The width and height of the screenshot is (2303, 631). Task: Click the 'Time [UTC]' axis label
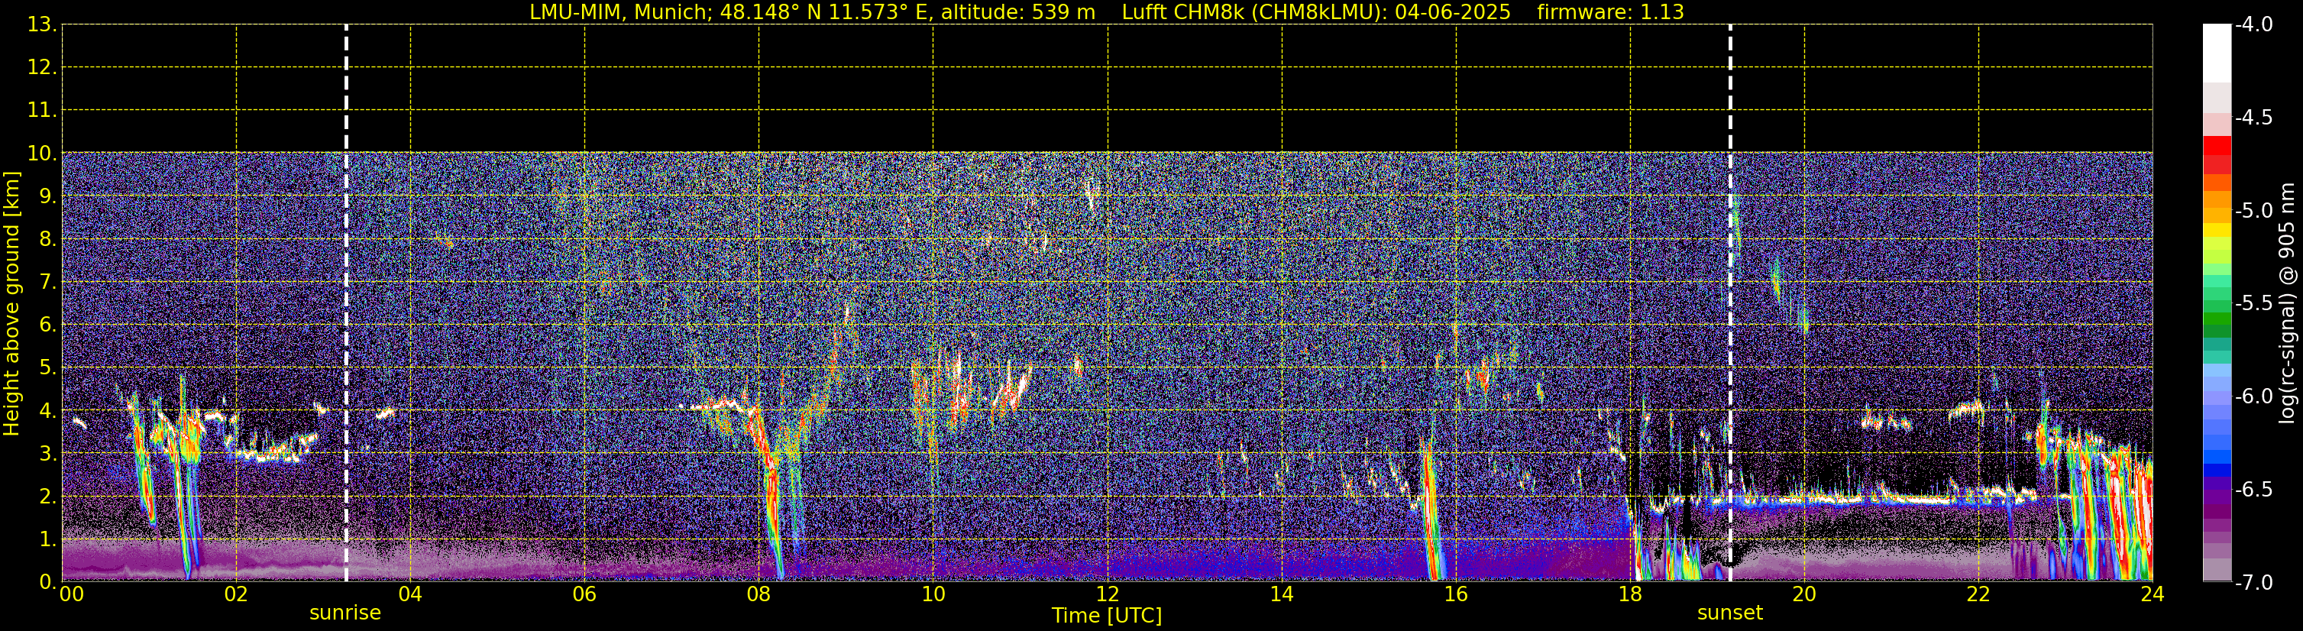tap(1107, 616)
